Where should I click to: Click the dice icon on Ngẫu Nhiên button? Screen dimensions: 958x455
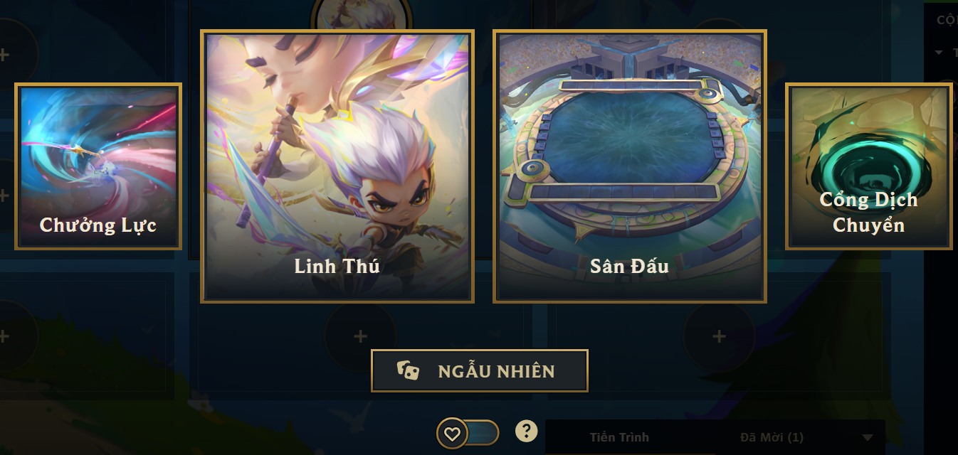point(408,370)
